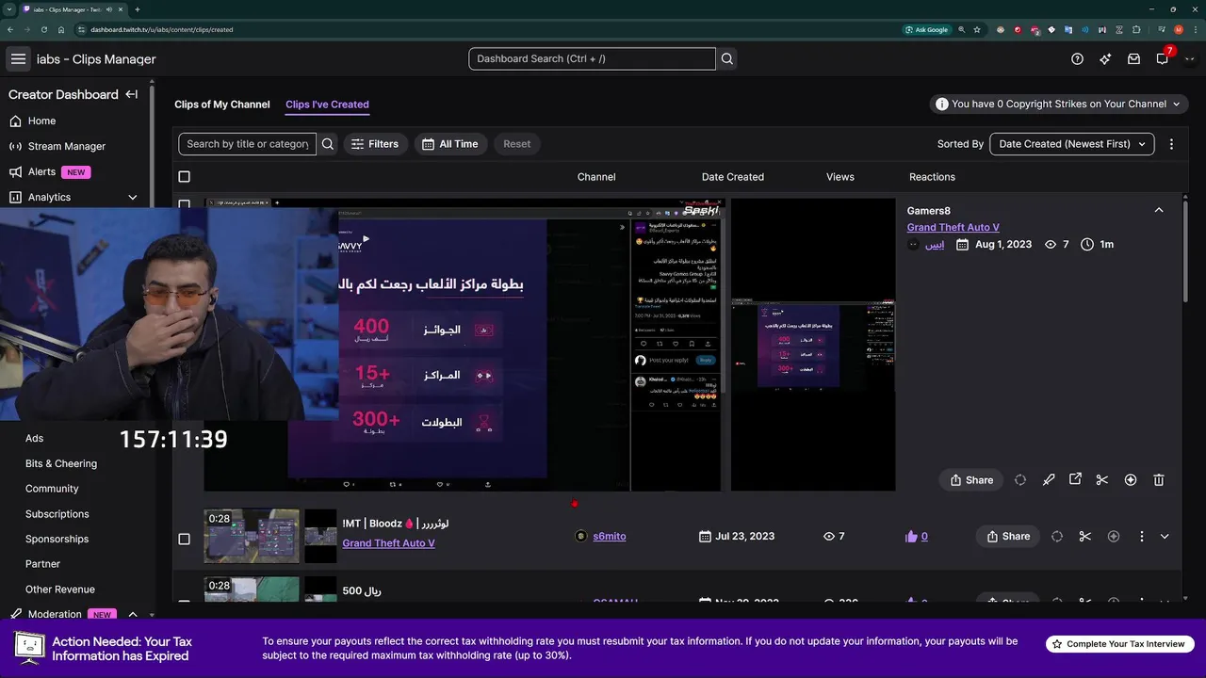
Task: Open the sparkle what's new icon
Action: tap(1105, 58)
